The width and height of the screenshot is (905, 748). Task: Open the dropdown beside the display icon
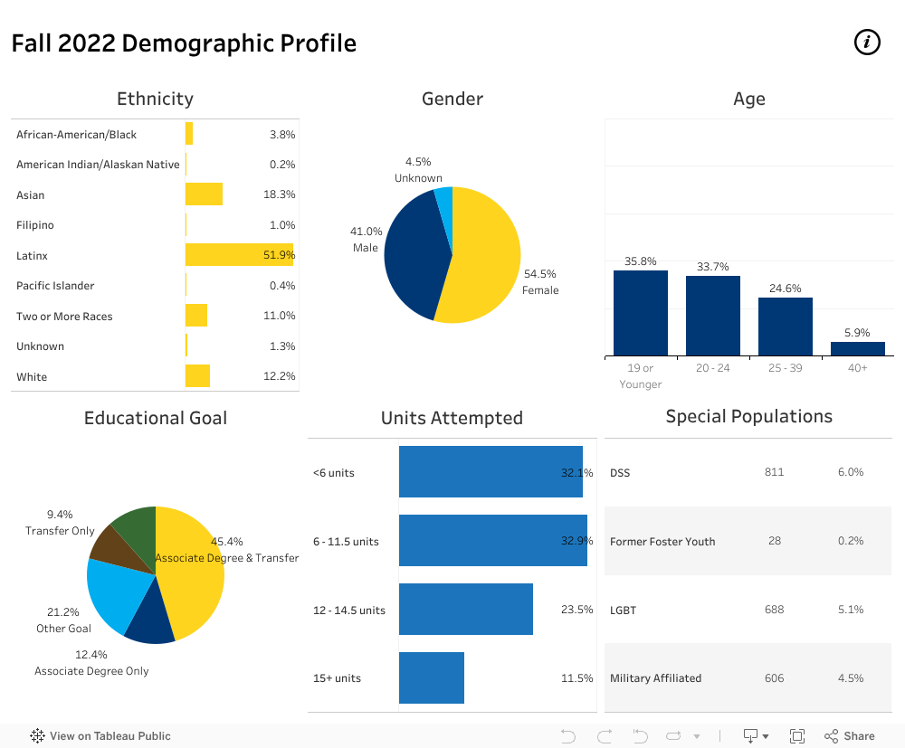pos(766,735)
